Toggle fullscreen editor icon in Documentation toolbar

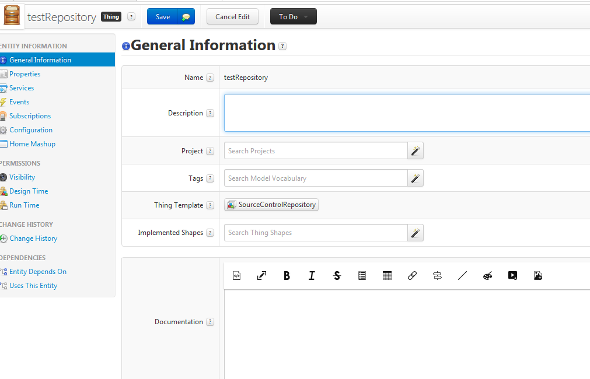pyautogui.click(x=261, y=276)
